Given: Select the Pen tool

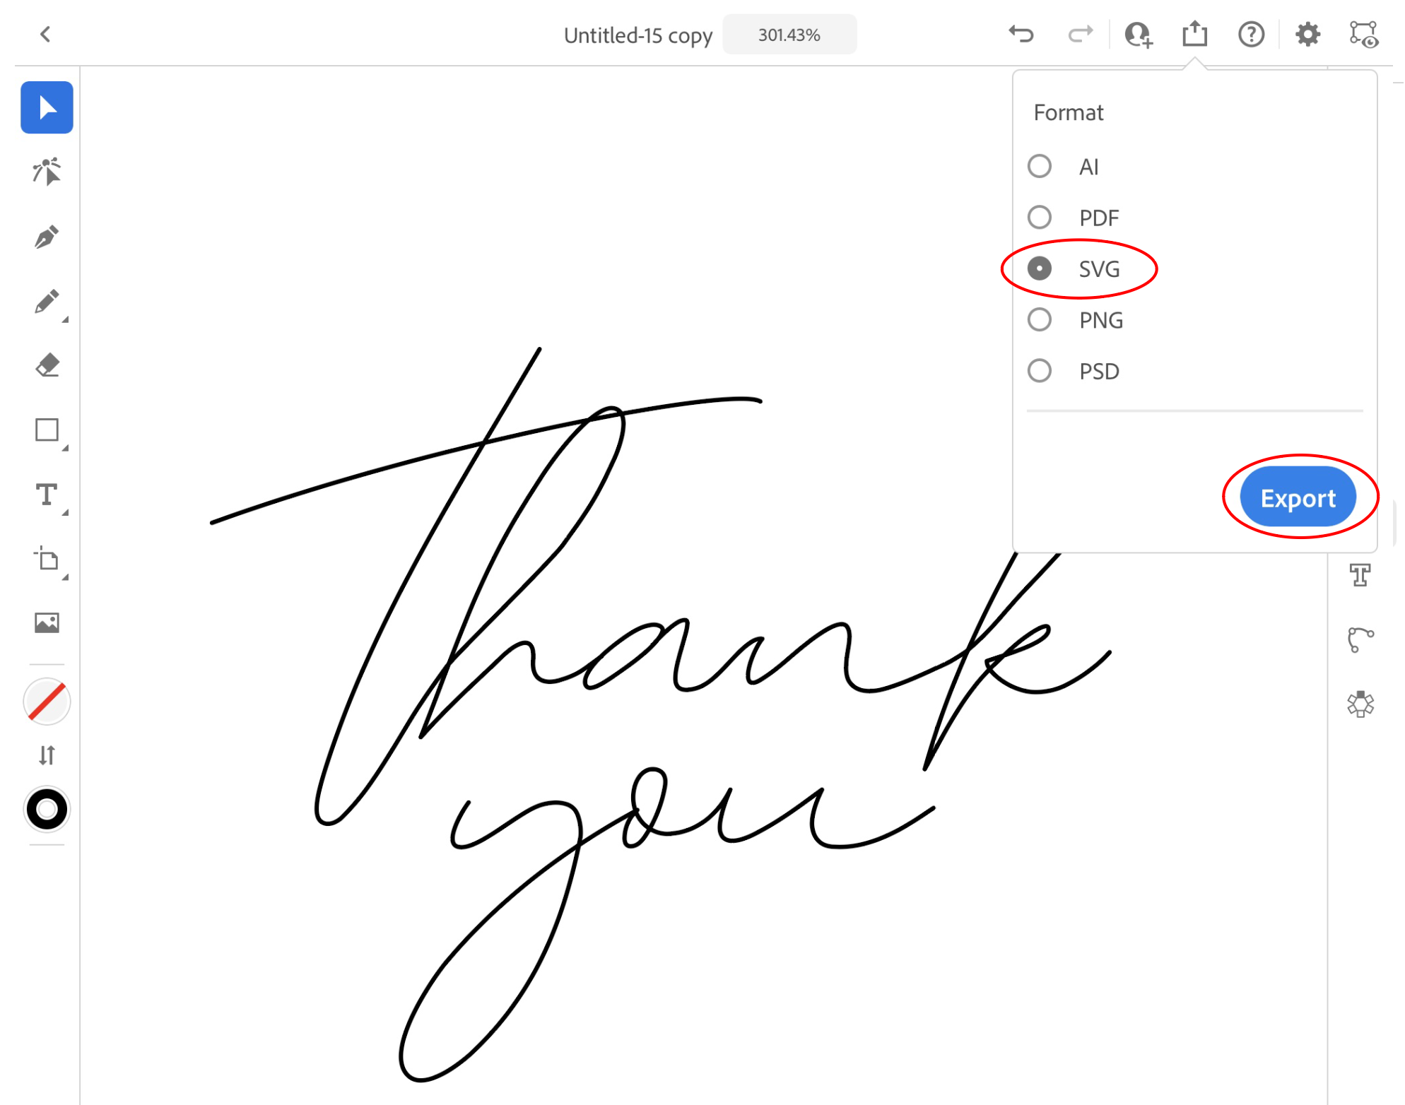Looking at the screenshot, I should [x=47, y=237].
